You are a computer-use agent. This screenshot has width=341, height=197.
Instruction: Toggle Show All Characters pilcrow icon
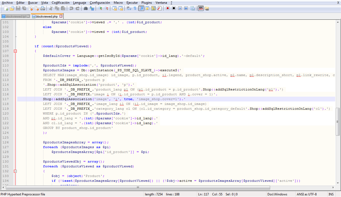[135, 8]
